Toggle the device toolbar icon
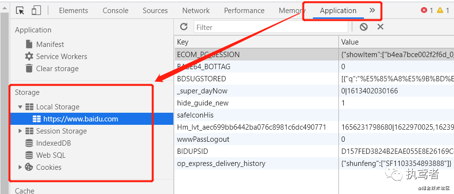Viewport: 454px width, 194px height. click(x=36, y=11)
